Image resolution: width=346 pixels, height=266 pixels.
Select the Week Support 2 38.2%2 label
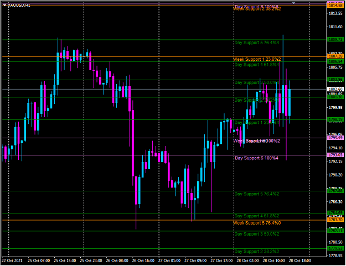[257, 9]
